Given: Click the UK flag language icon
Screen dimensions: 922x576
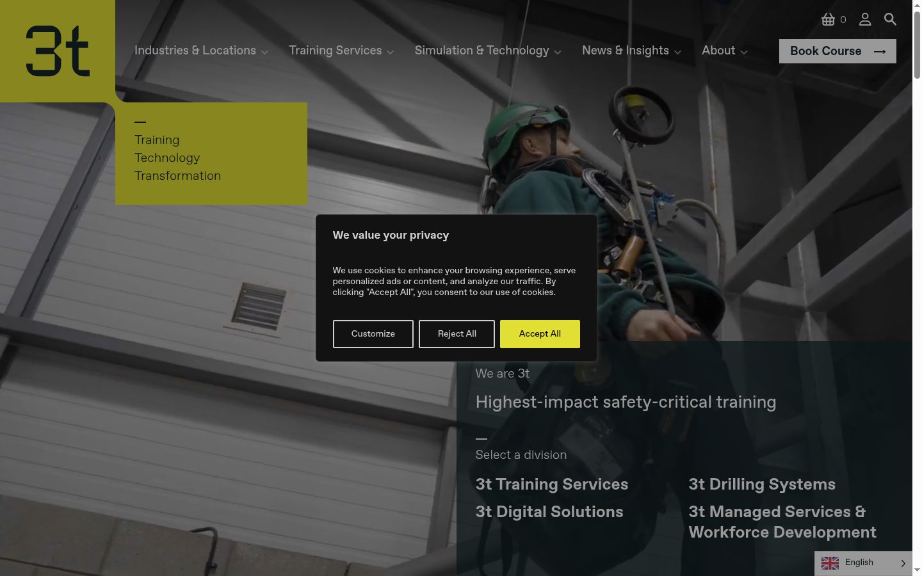Looking at the screenshot, I should click(x=830, y=563).
